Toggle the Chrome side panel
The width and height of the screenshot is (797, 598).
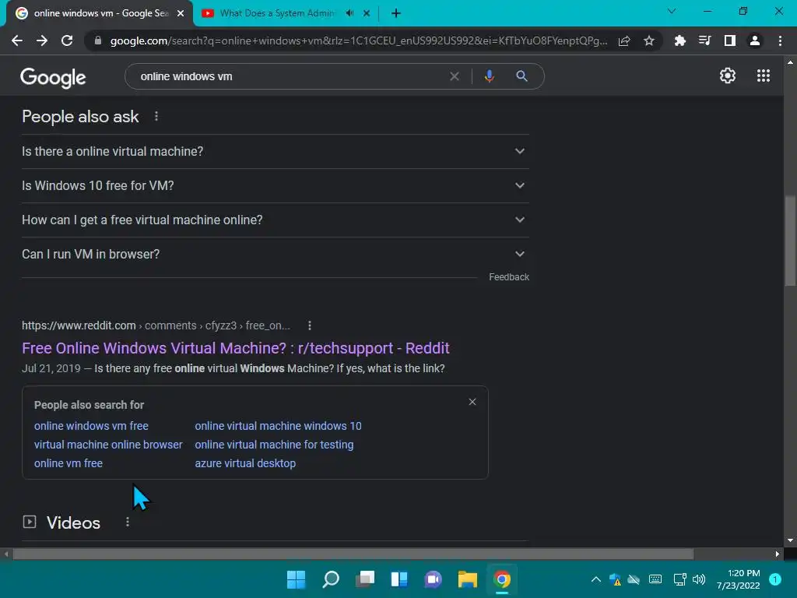(730, 40)
